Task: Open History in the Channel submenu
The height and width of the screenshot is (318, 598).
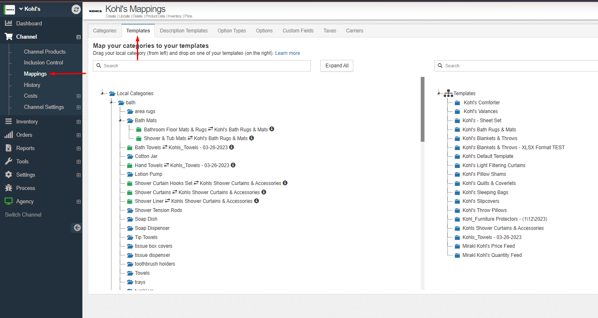Action: pyautogui.click(x=32, y=85)
